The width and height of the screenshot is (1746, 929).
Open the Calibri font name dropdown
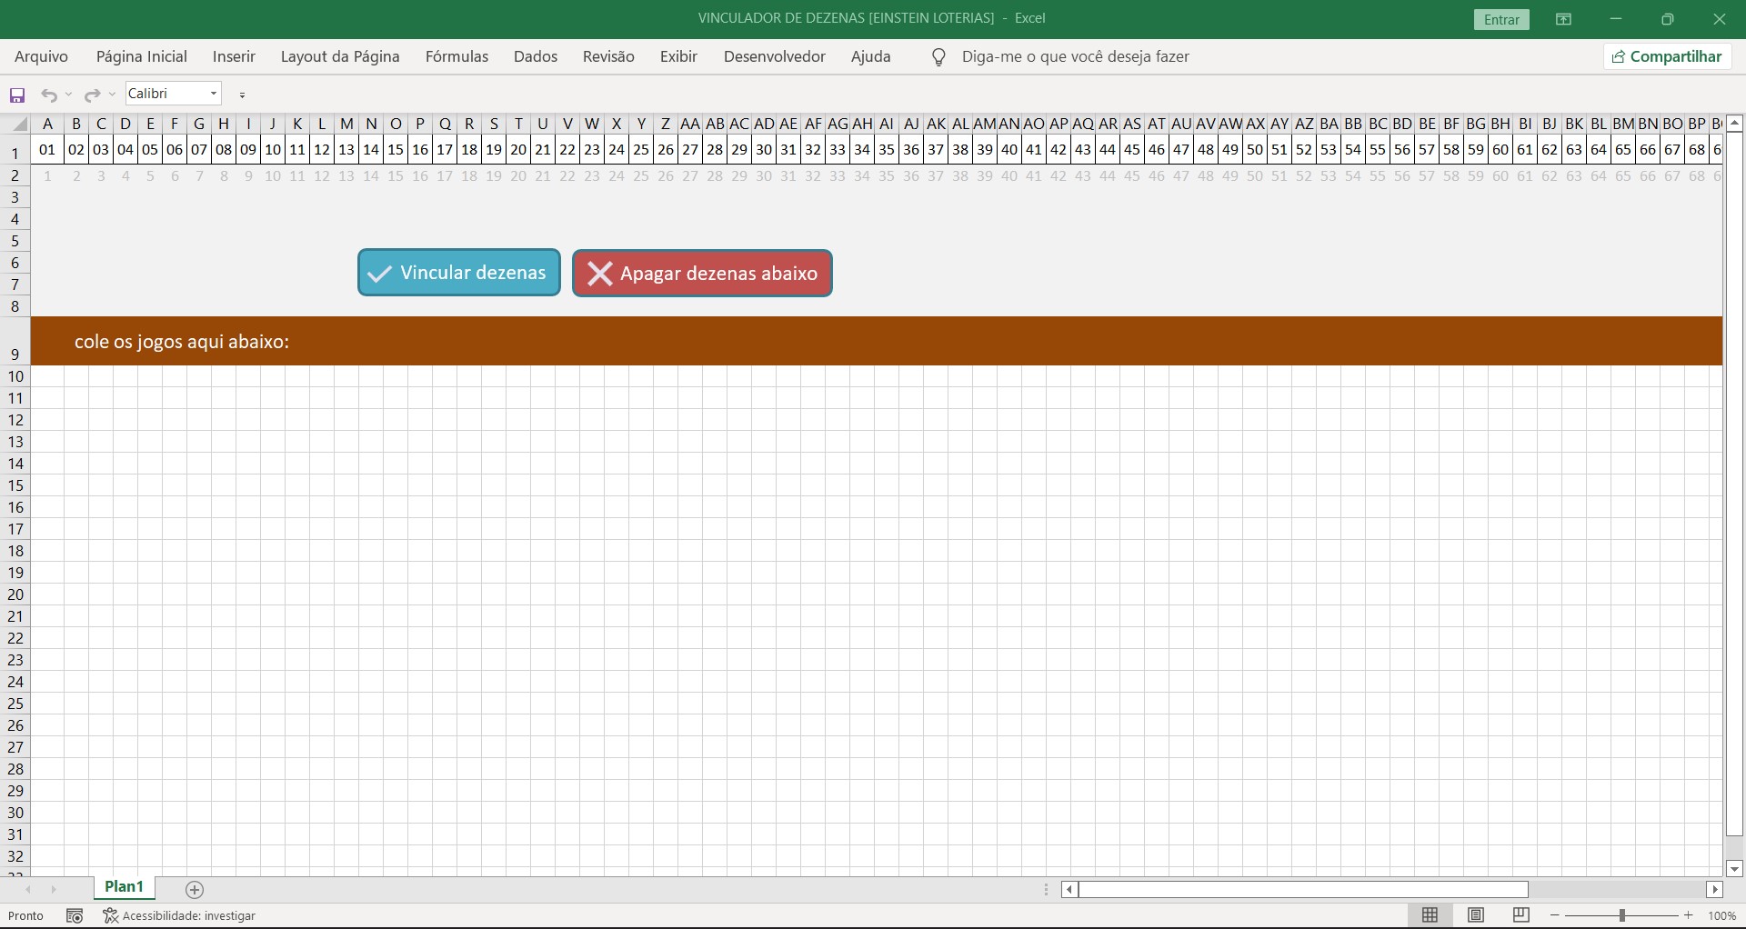point(214,94)
